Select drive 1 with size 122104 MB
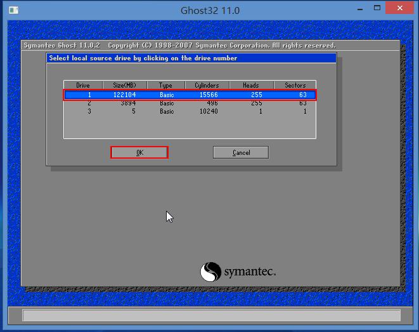The width and height of the screenshot is (419, 332). coord(189,95)
